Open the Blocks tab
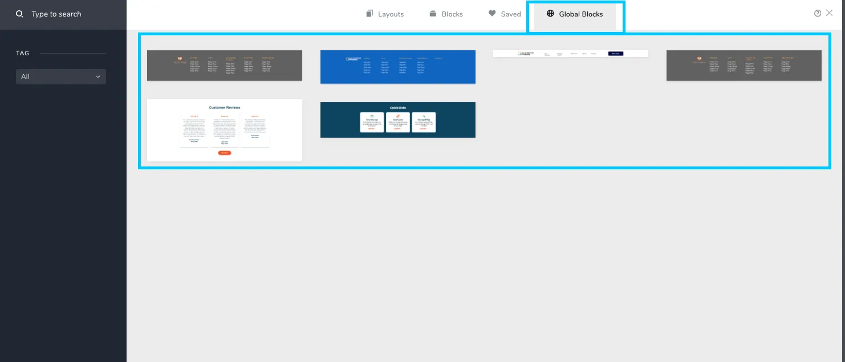This screenshot has width=845, height=362. pos(446,14)
